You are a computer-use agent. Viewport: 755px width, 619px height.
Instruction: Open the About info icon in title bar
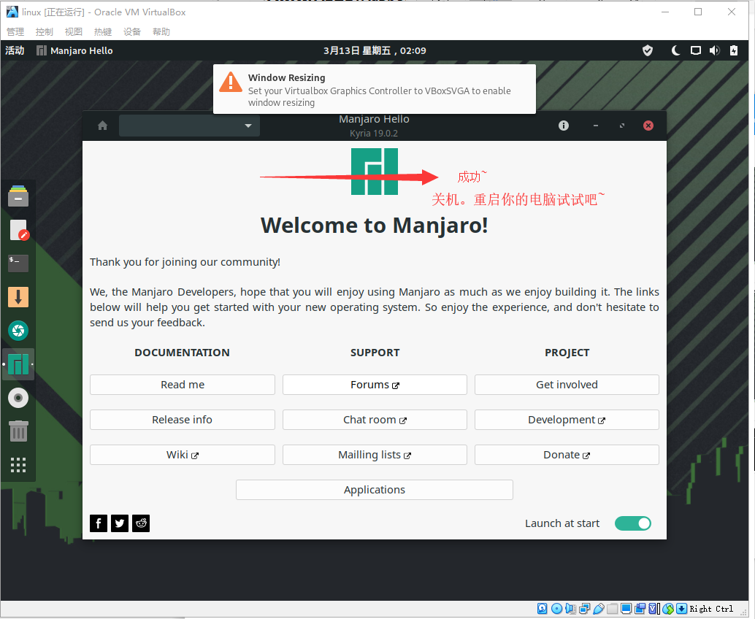tap(563, 126)
